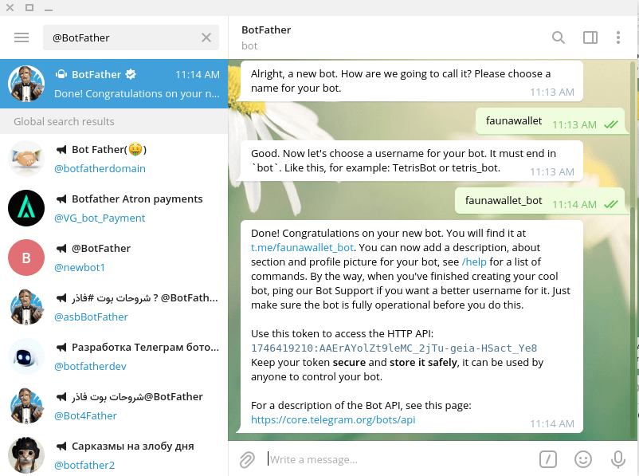
Task: Copy the bot API token text
Action: 394,348
